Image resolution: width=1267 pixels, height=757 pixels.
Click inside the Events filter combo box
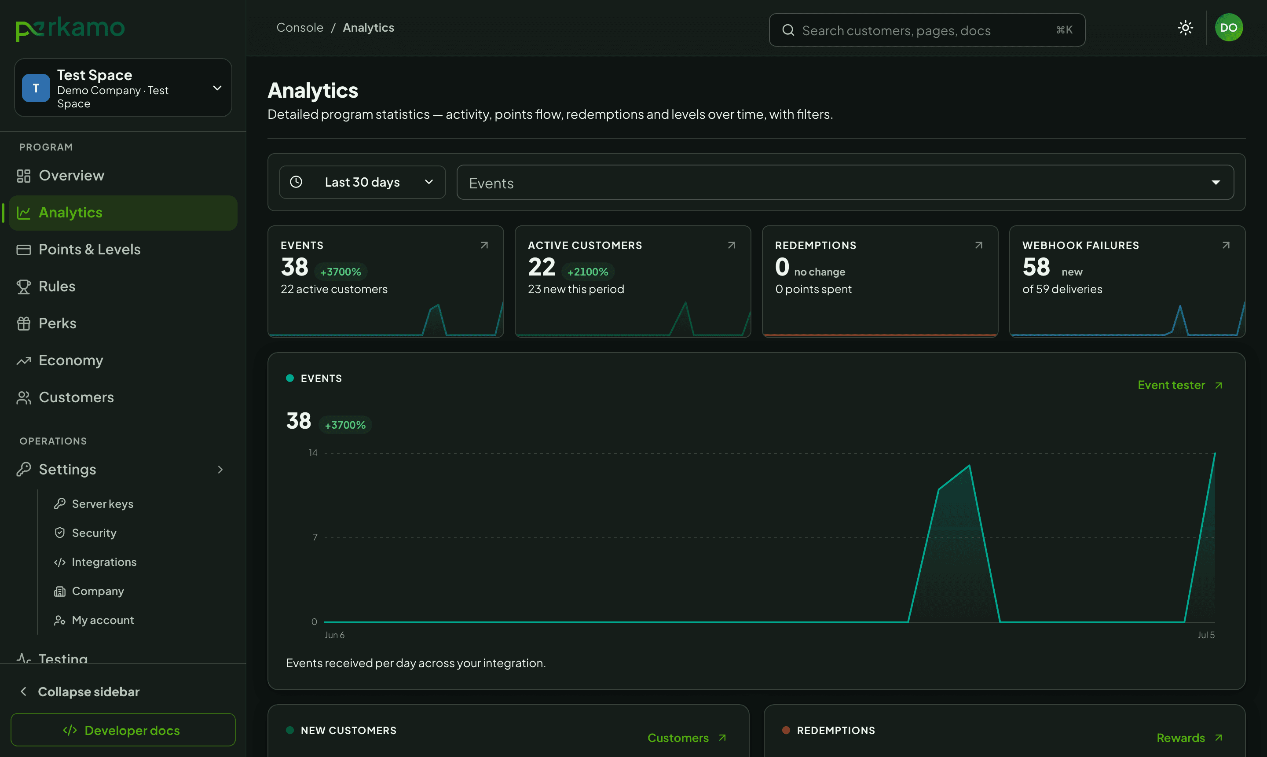pos(846,182)
